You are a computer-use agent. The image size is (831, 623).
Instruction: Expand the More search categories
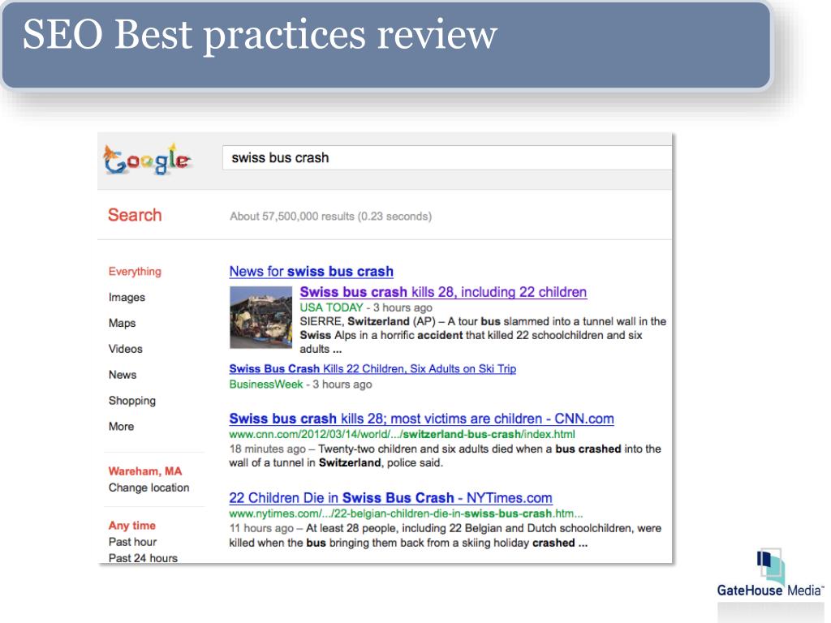[x=122, y=427]
